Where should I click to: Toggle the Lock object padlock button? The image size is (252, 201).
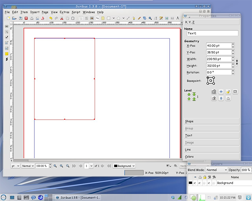228,92
